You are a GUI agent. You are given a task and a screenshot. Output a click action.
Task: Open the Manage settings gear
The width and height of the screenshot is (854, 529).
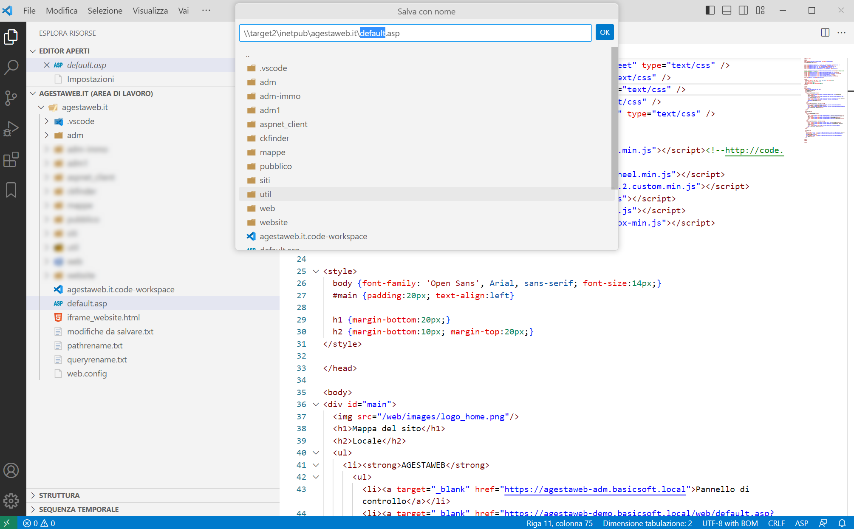click(x=11, y=501)
